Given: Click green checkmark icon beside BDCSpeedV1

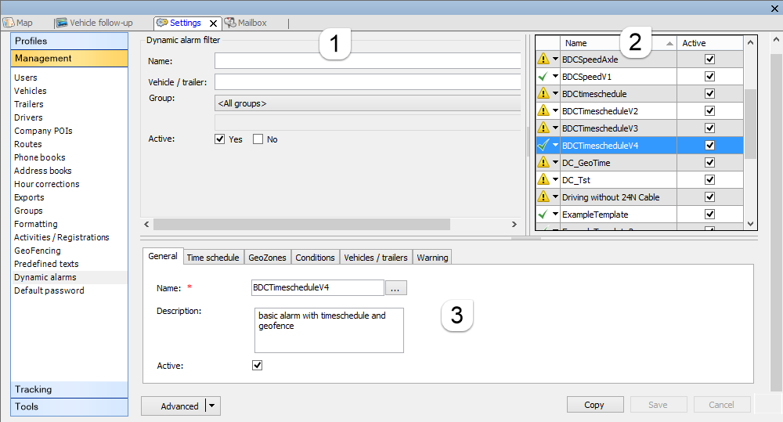Looking at the screenshot, I should pyautogui.click(x=543, y=77).
